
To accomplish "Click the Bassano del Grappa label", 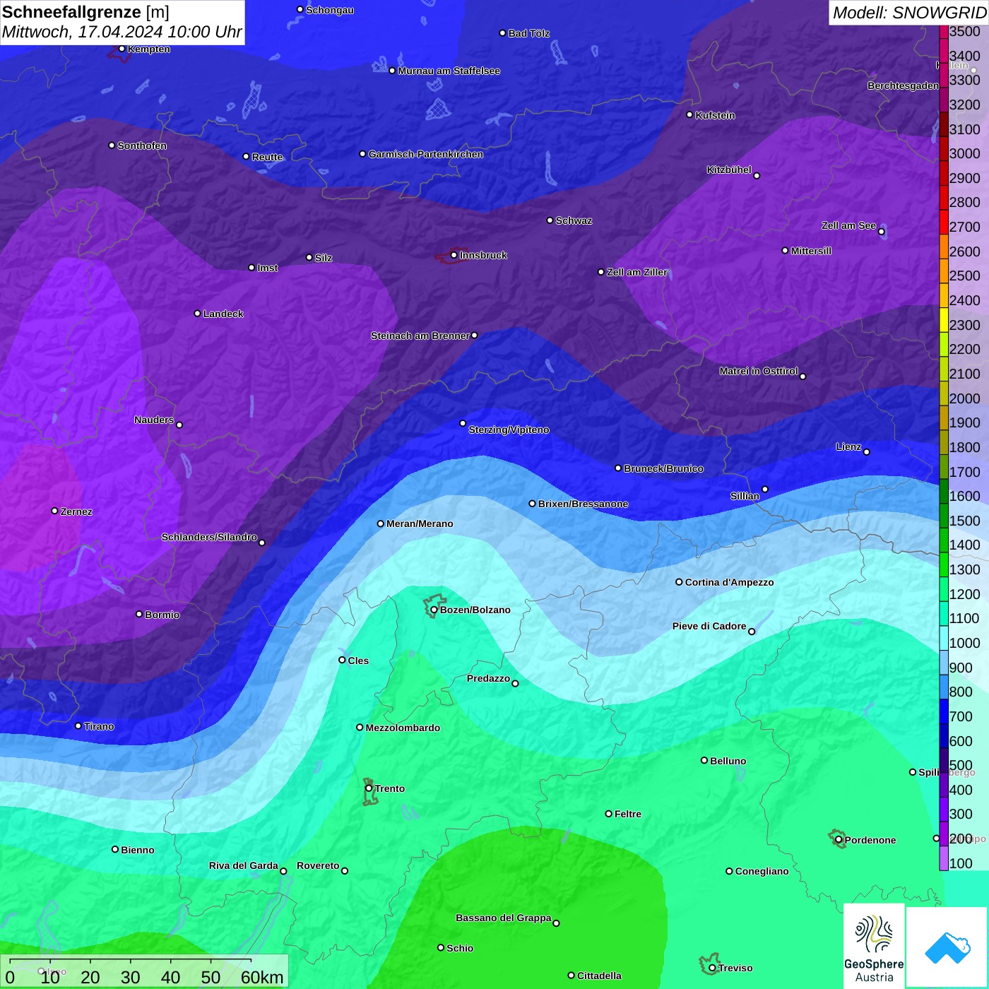I will 504,918.
